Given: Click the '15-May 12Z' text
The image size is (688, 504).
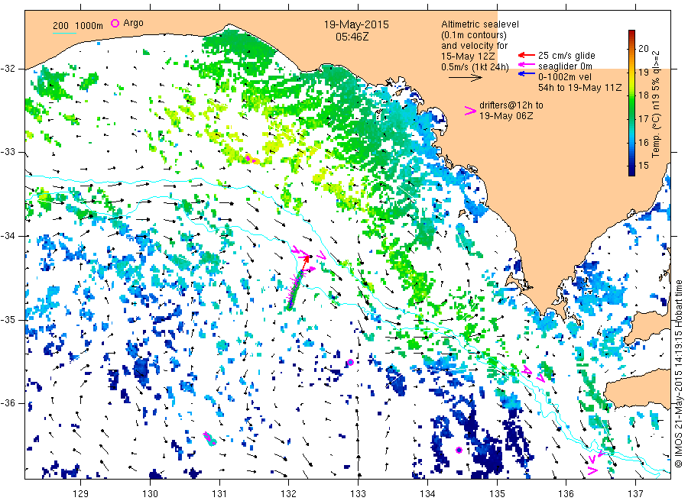Looking at the screenshot, I should (x=468, y=56).
